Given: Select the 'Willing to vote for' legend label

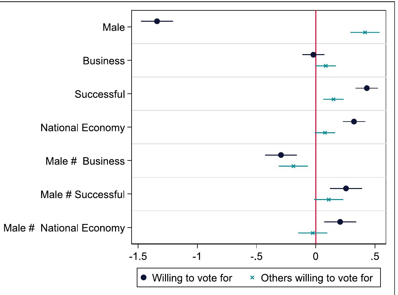Looking at the screenshot, I should [192, 278].
